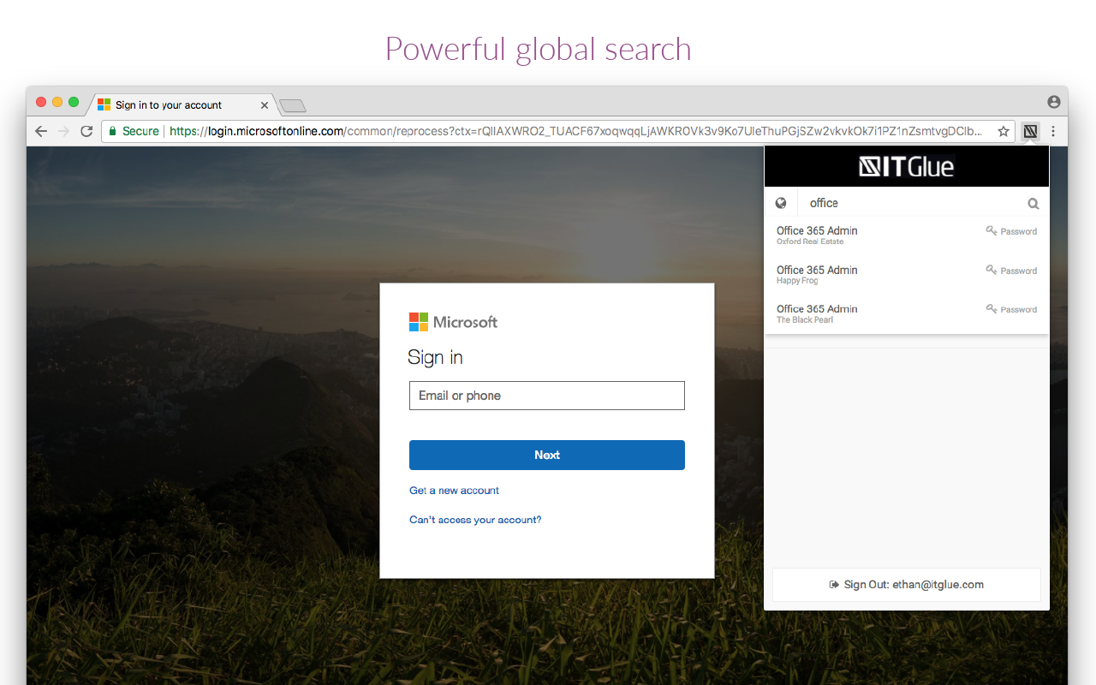Click the back navigation arrow
The height and width of the screenshot is (685, 1096).
pyautogui.click(x=41, y=131)
